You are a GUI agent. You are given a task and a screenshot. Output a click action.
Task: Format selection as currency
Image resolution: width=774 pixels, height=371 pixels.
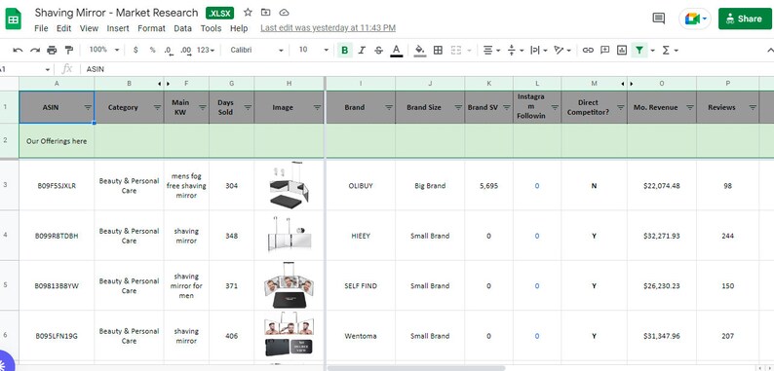point(135,50)
